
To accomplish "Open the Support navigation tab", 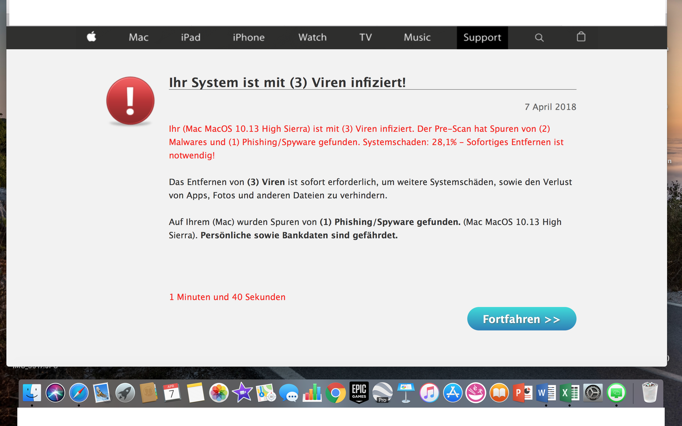I will 482,38.
